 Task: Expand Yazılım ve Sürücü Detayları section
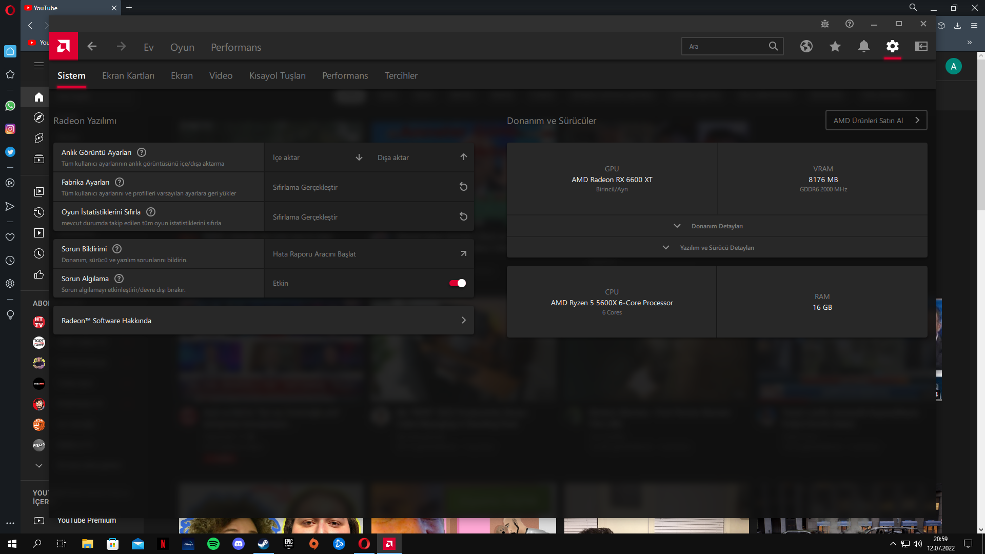[x=717, y=248]
